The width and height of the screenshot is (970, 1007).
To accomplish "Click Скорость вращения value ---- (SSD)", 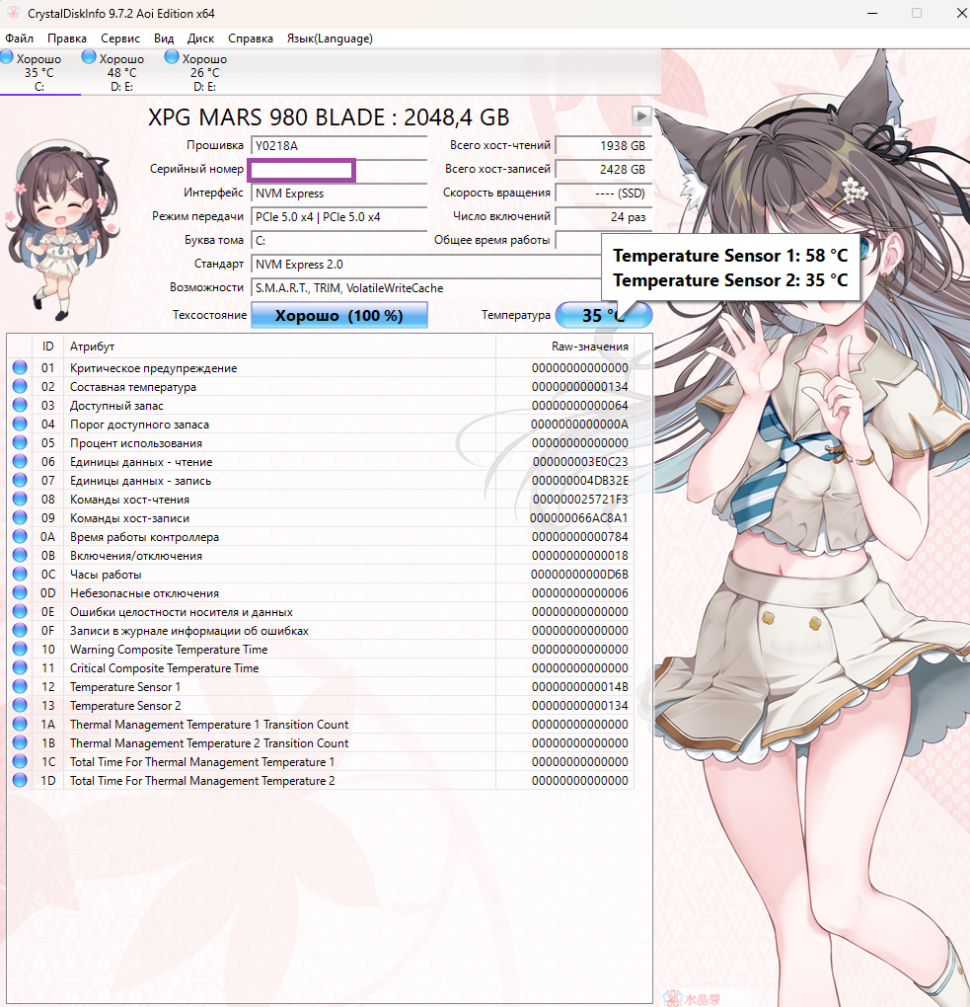I will click(604, 194).
